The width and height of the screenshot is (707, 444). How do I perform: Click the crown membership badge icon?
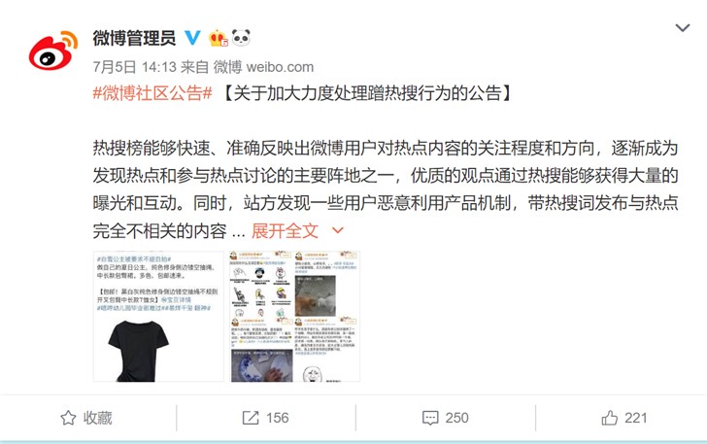click(x=219, y=38)
